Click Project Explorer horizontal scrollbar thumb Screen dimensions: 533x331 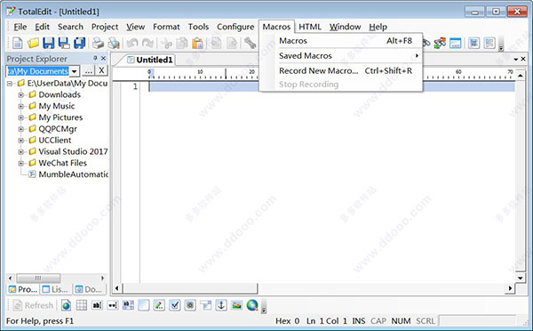point(38,279)
